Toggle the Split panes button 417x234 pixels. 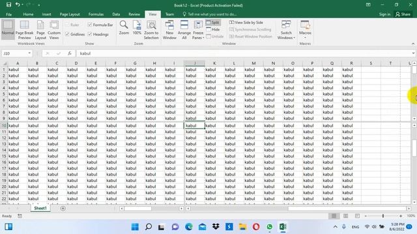pyautogui.click(x=213, y=23)
